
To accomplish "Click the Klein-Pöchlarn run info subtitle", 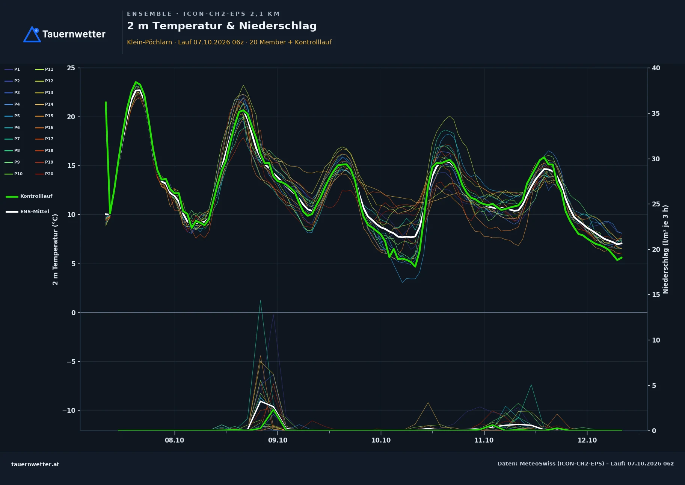I will click(x=229, y=42).
